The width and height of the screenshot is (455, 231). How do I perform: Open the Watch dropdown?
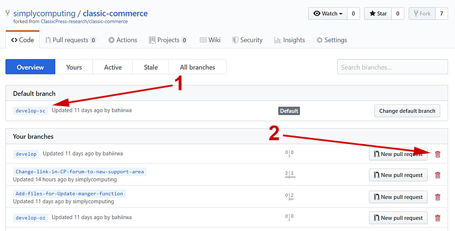click(x=328, y=14)
